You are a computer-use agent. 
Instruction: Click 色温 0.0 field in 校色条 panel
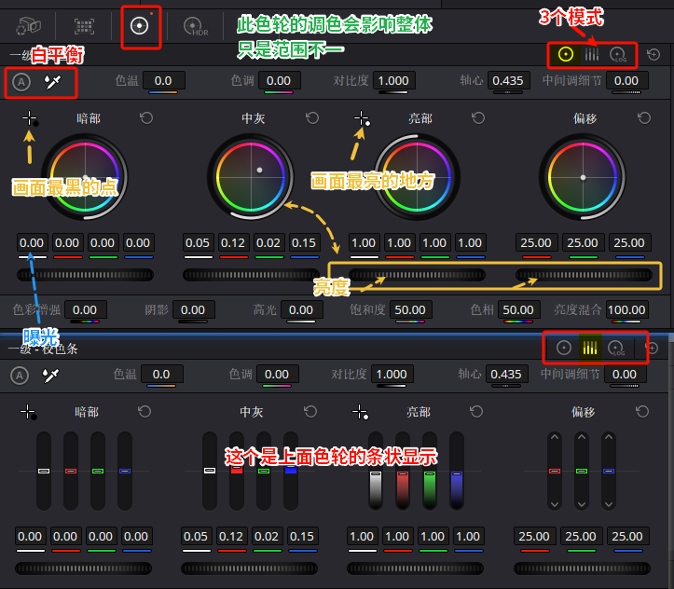162,375
